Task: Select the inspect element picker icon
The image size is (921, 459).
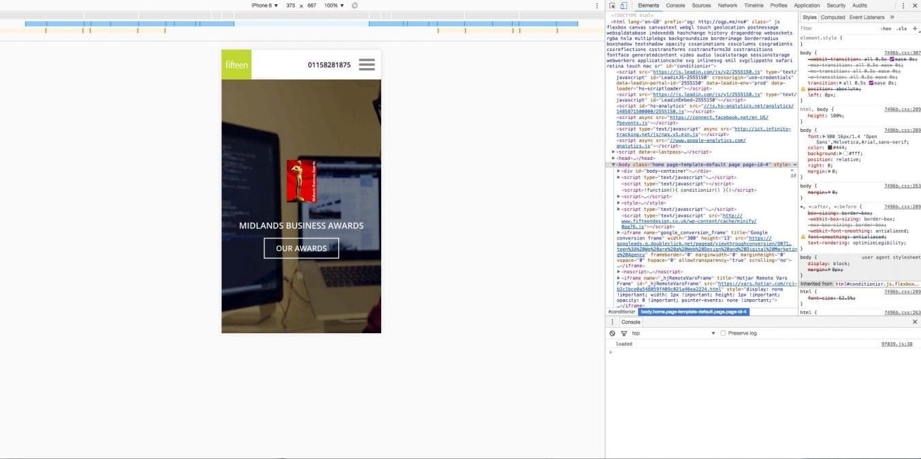Action: point(613,5)
